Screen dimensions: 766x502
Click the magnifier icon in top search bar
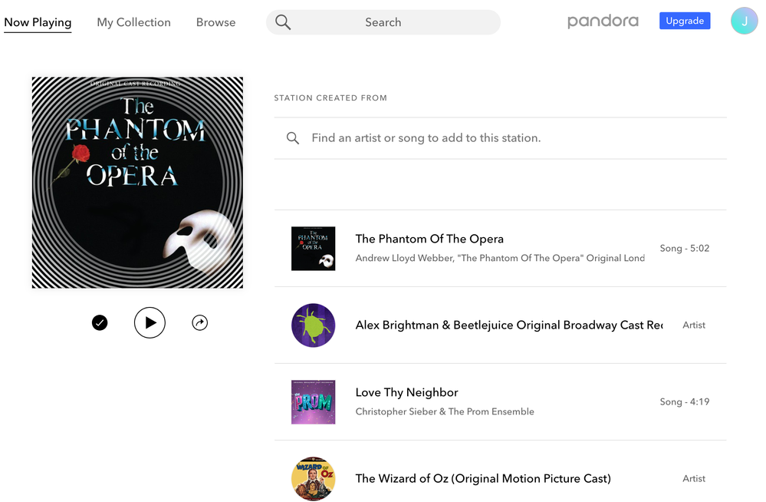(283, 22)
